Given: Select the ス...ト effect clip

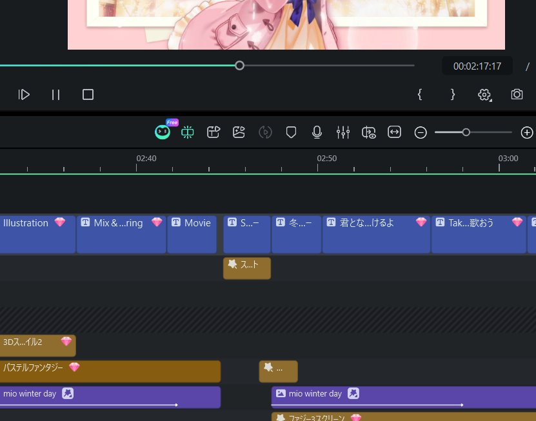Looking at the screenshot, I should (x=247, y=268).
